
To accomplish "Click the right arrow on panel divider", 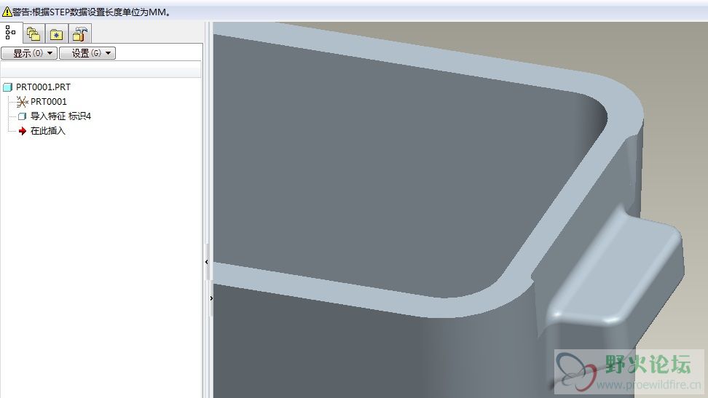I will pyautogui.click(x=211, y=298).
